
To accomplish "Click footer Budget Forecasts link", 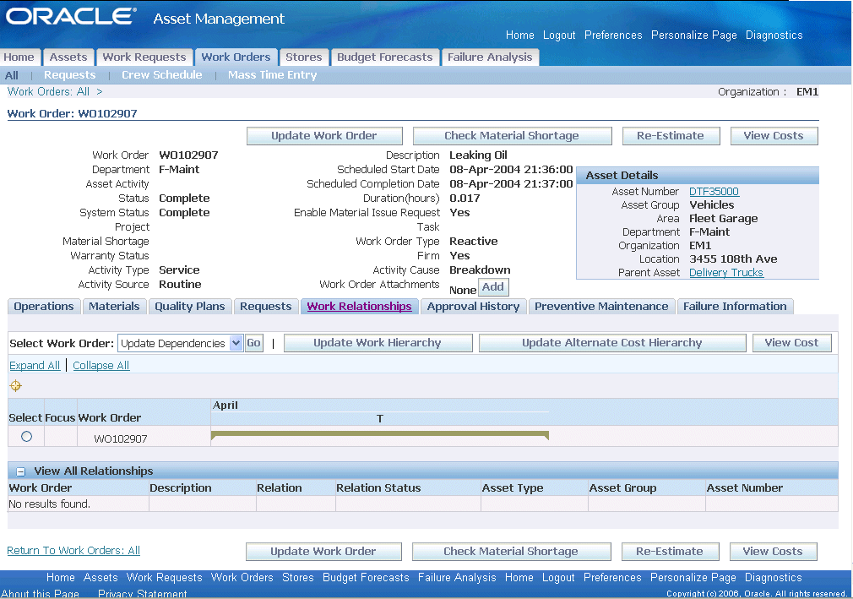I will tap(366, 577).
